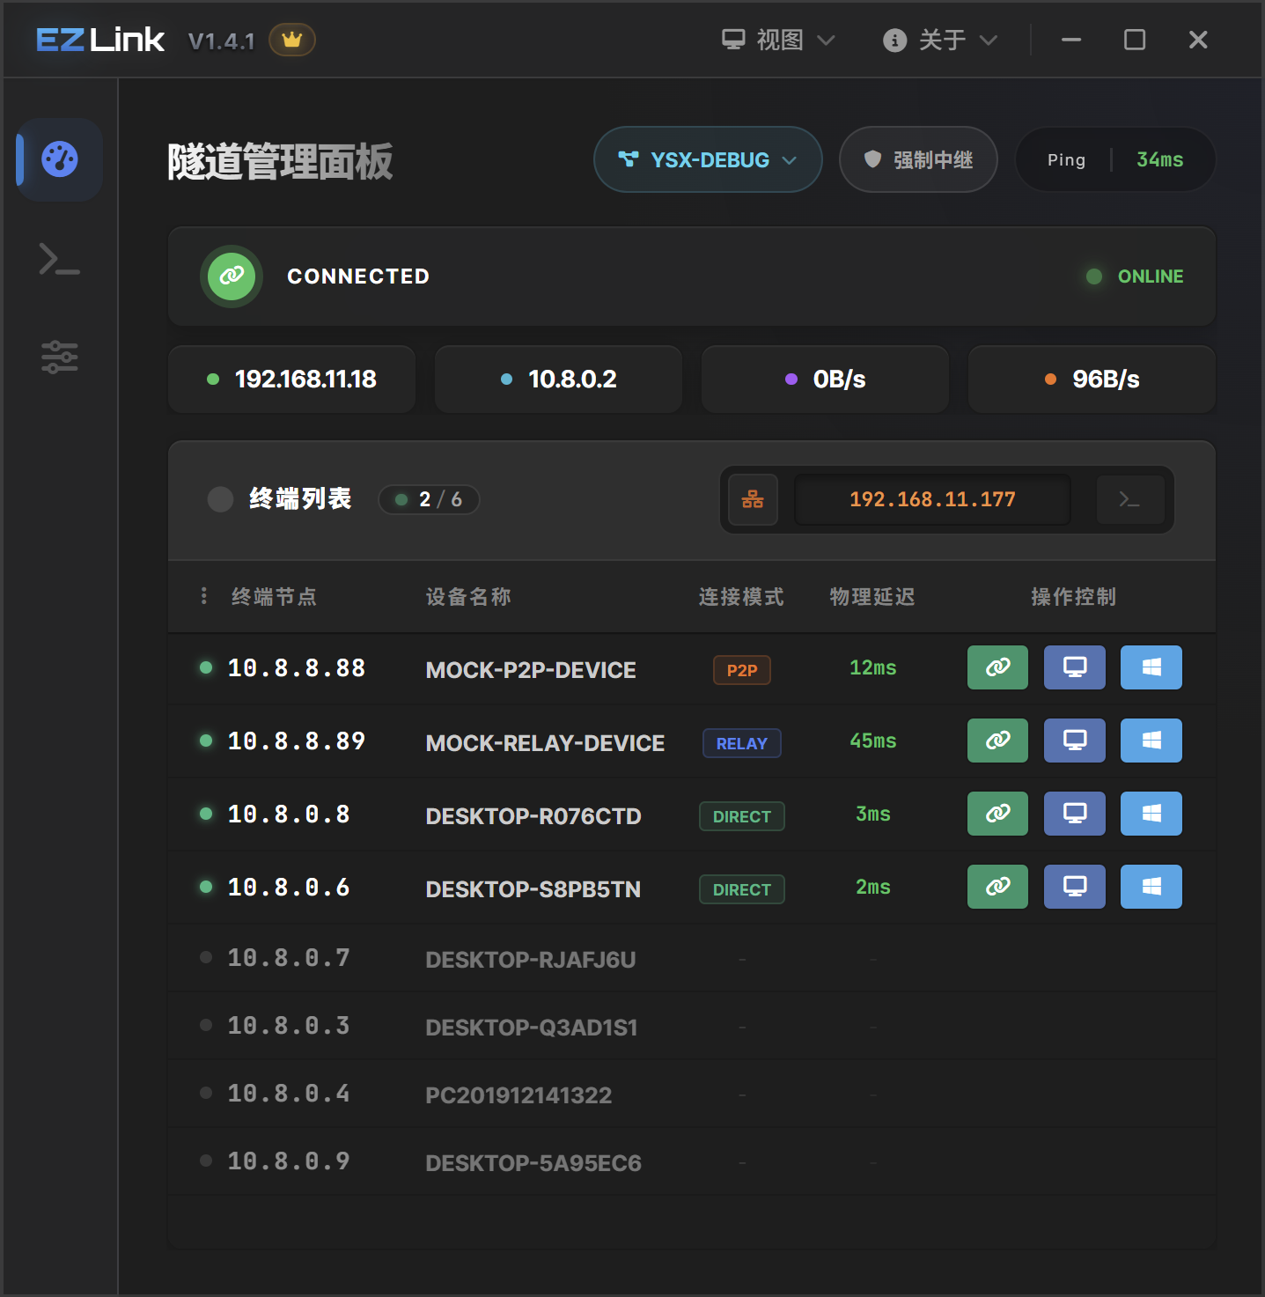Click the Ping 34ms indicator
The width and height of the screenshot is (1265, 1297).
point(1115,159)
